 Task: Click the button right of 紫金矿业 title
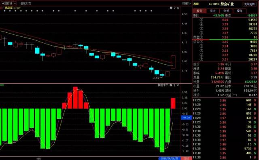249,4
